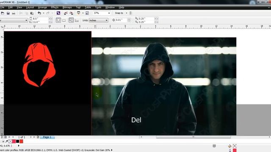Image resolution: width=271 pixels, height=152 pixels.
Task: Open the Edit menu
Action: 10,7
